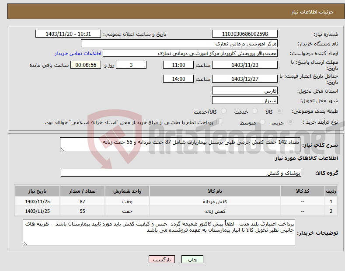
Task: Click the شماره نیاز label
Action: 326,34
